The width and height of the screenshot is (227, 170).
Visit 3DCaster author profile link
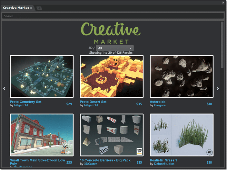coord(91,164)
